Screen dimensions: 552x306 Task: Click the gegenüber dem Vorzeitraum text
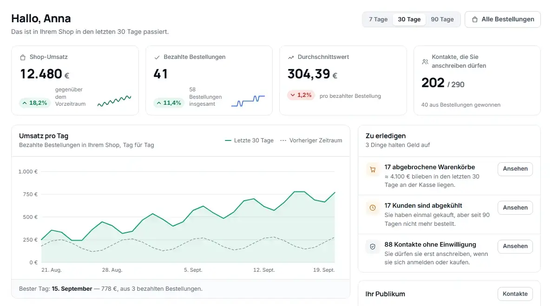[71, 96]
